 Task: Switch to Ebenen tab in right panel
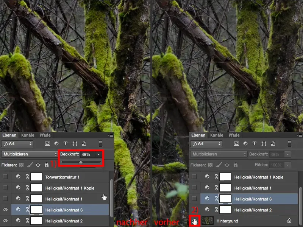(x=198, y=135)
